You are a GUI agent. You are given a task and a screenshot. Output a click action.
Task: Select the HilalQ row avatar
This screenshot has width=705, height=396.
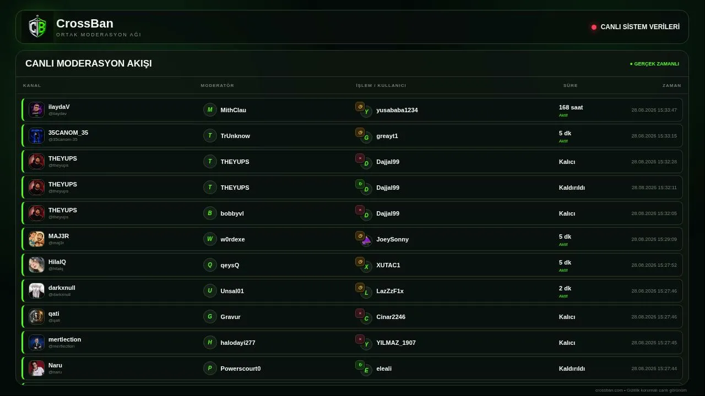click(x=36, y=265)
